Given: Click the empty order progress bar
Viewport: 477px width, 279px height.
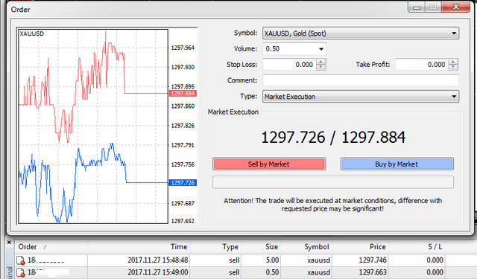Looking at the screenshot, I should pos(333,182).
